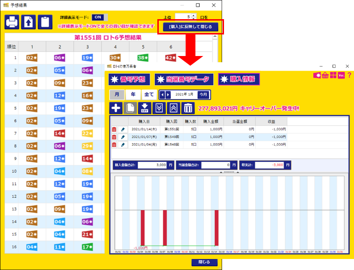The image size is (354, 270).
Task: Switch to 当選番号データ tab
Action: click(x=183, y=79)
